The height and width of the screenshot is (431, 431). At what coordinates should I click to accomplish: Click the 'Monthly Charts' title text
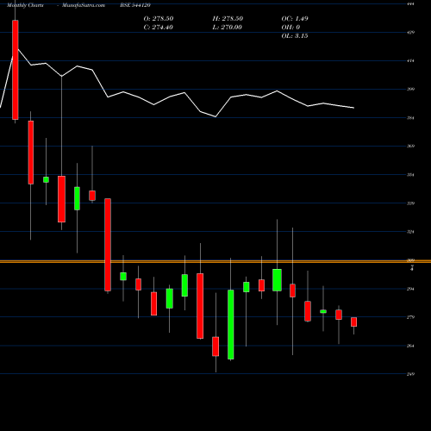25,5
